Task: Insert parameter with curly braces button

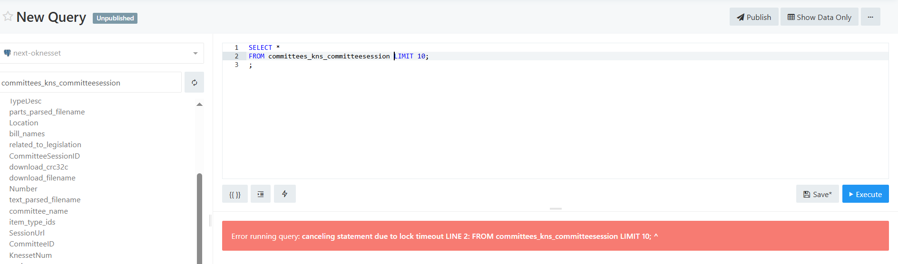Action: (235, 194)
